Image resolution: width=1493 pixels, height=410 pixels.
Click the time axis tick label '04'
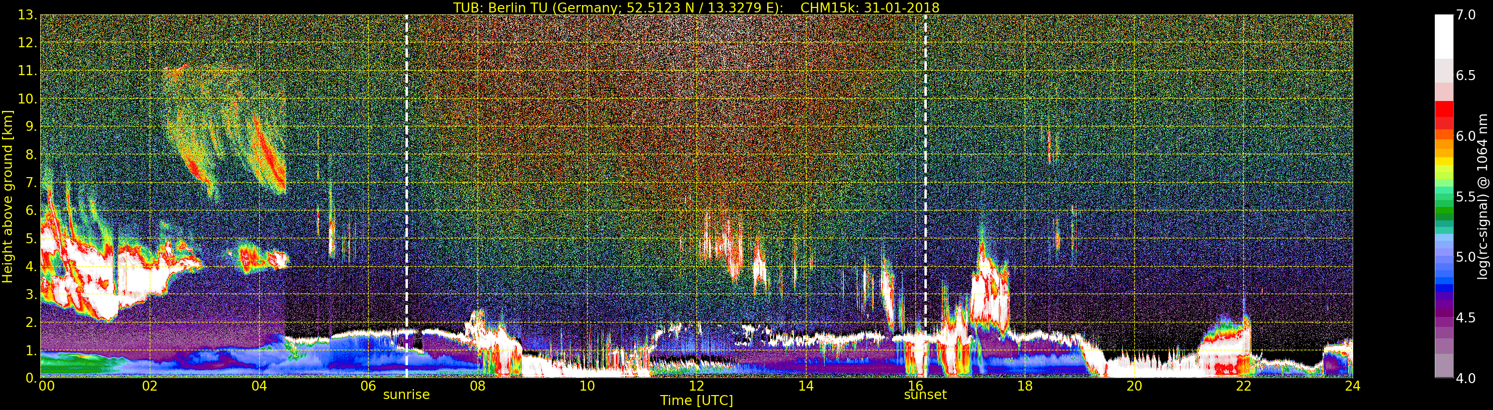[x=259, y=386]
